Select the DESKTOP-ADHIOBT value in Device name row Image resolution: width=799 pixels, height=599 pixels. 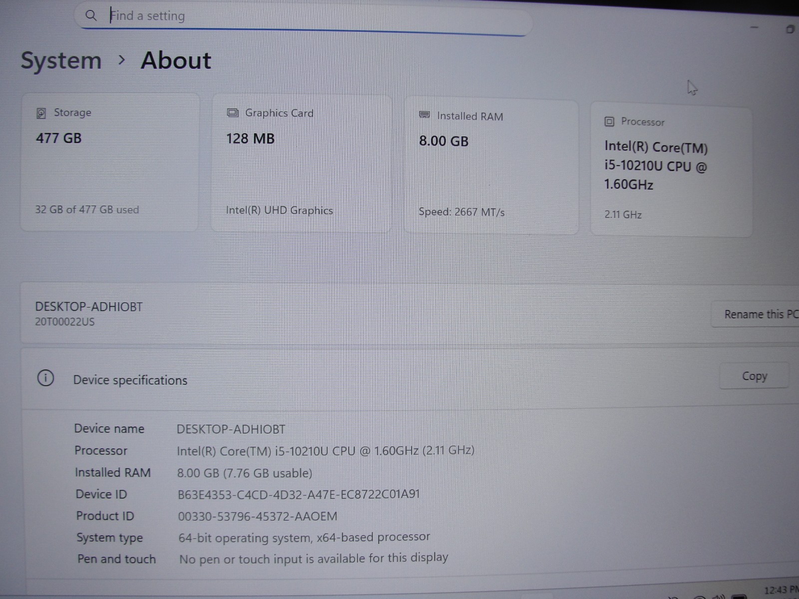pyautogui.click(x=231, y=429)
